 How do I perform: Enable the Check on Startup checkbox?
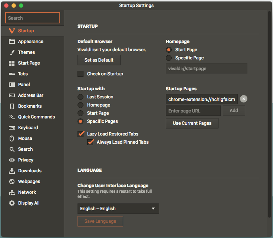click(x=80, y=74)
